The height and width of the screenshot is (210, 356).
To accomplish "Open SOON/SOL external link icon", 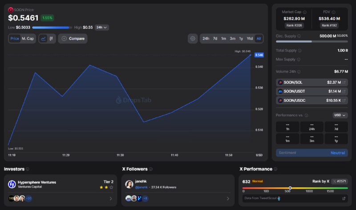I will point(344,82).
